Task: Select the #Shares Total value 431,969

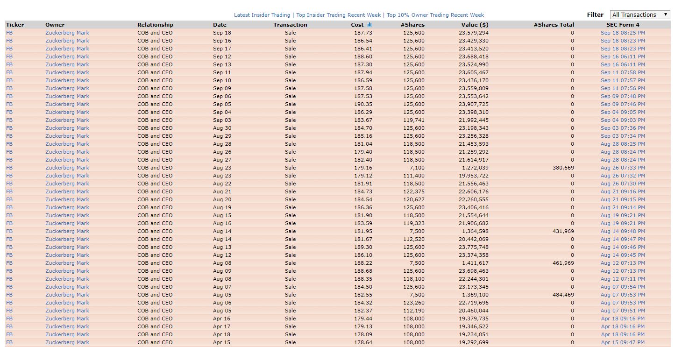Action: pos(563,231)
